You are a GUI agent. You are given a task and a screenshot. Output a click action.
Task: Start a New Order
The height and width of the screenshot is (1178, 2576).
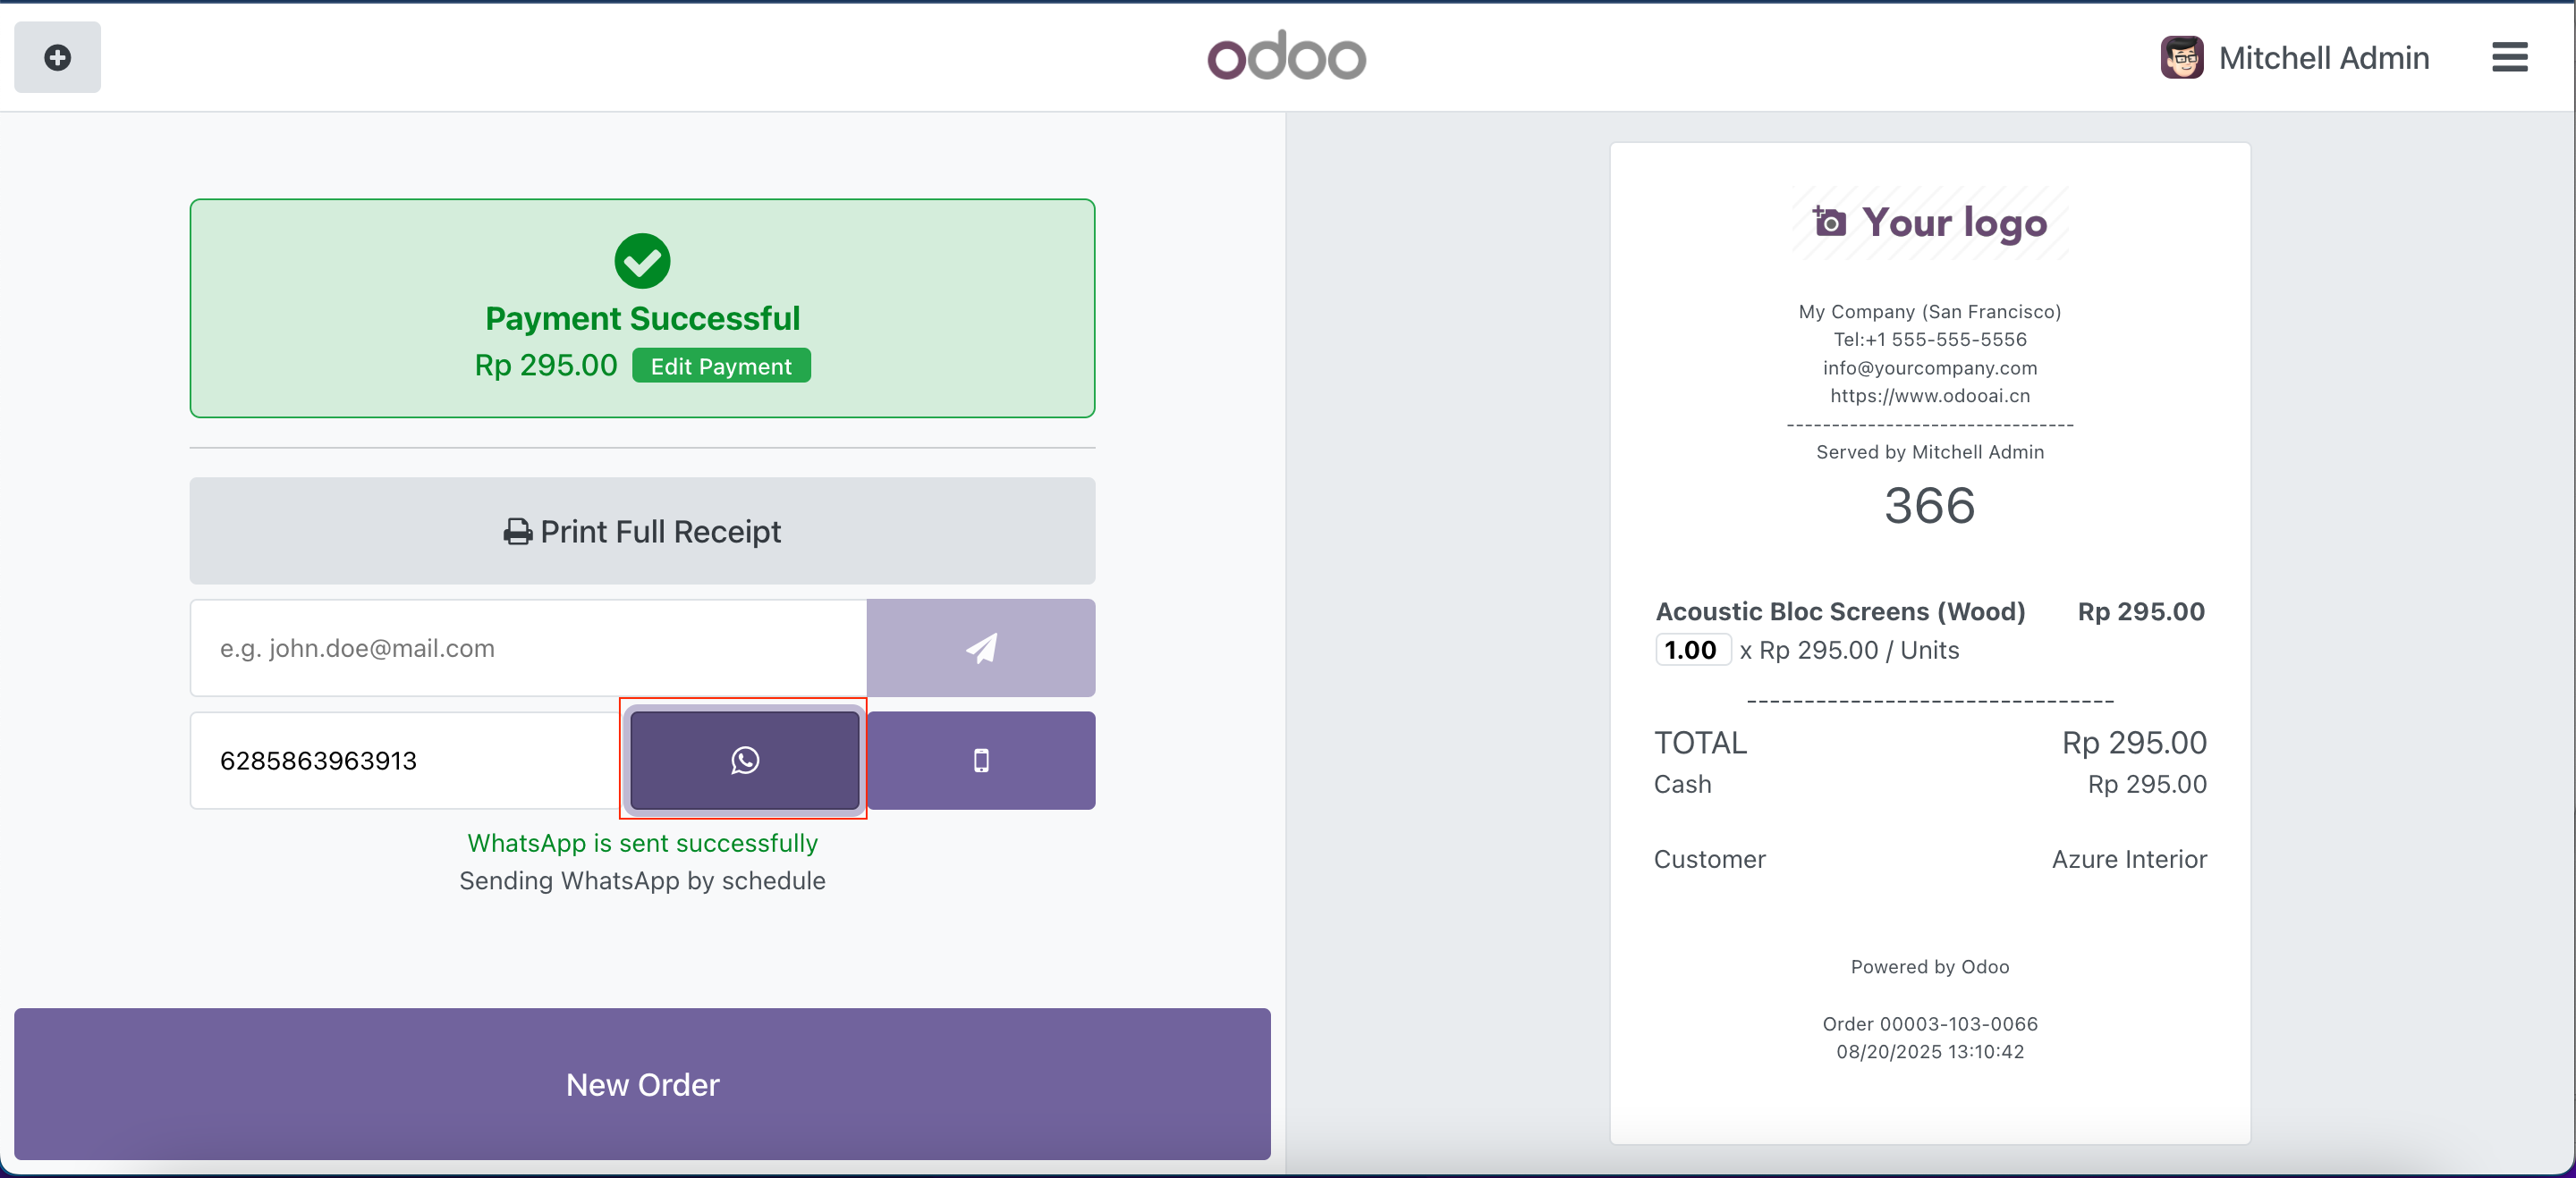click(x=641, y=1084)
